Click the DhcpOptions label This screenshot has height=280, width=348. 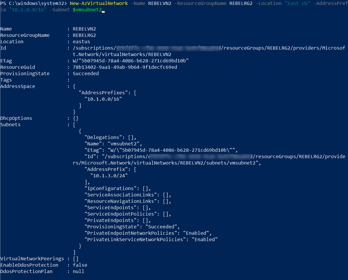coord(16,118)
